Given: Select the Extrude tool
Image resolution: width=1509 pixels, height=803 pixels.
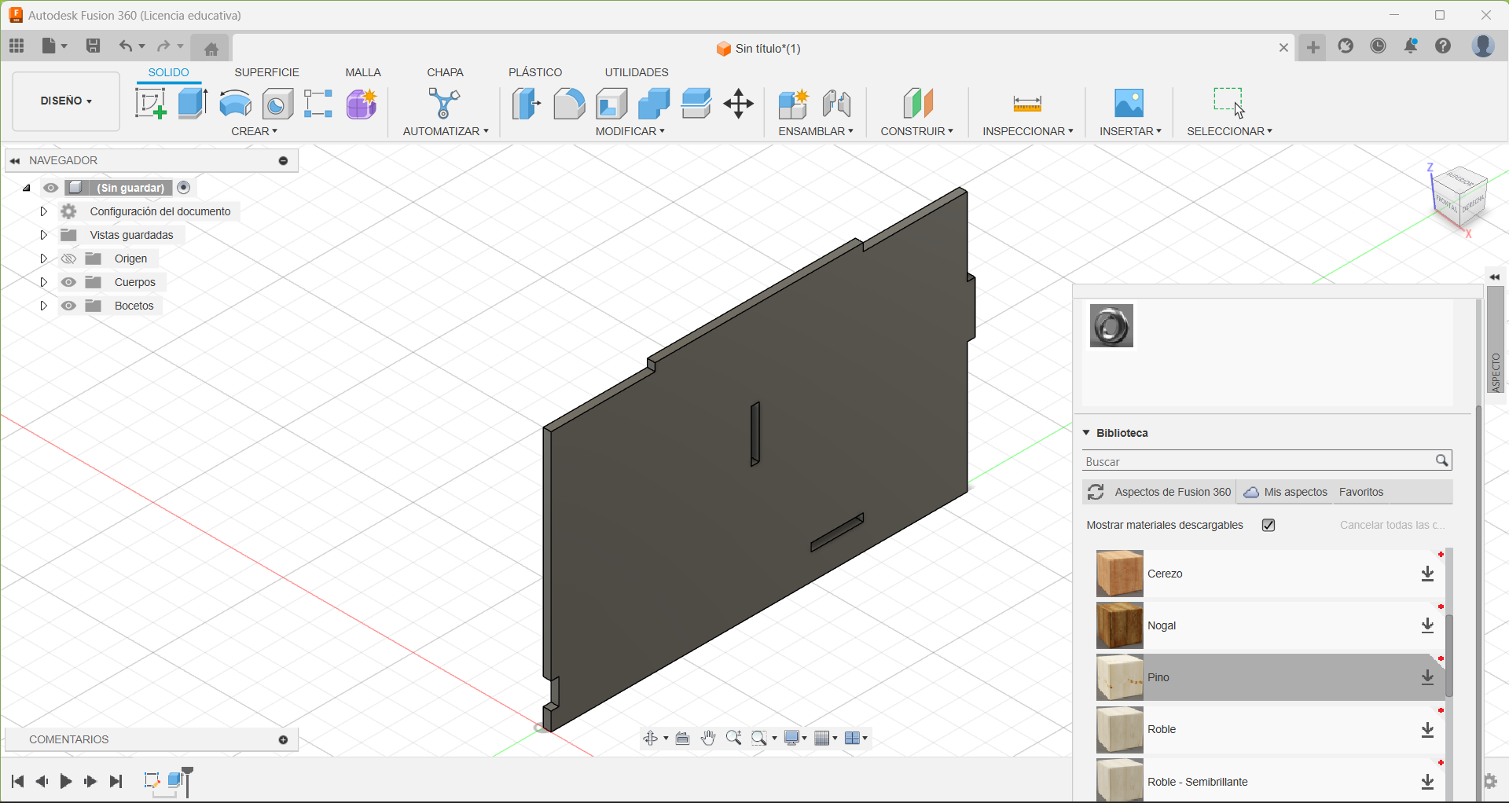Looking at the screenshot, I should tap(193, 104).
